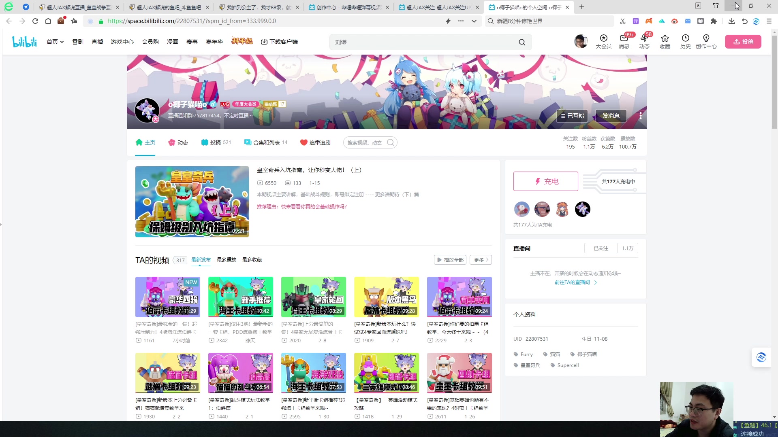
Task: Open 皇室奇兵入坑指南 video title link
Action: pyautogui.click(x=309, y=170)
